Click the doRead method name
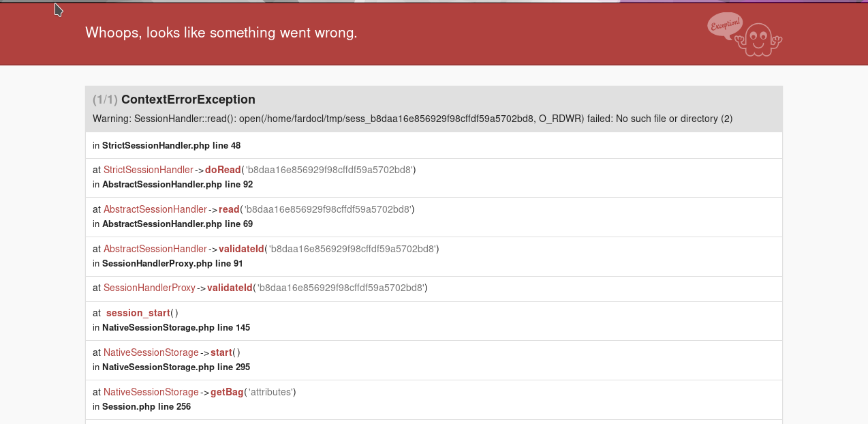The image size is (868, 424). [x=223, y=170]
